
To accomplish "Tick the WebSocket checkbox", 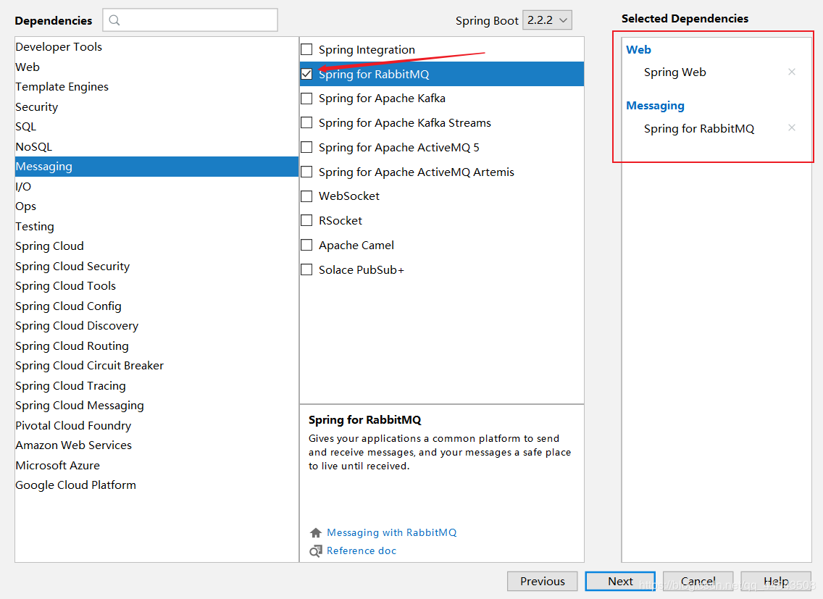I will point(306,196).
